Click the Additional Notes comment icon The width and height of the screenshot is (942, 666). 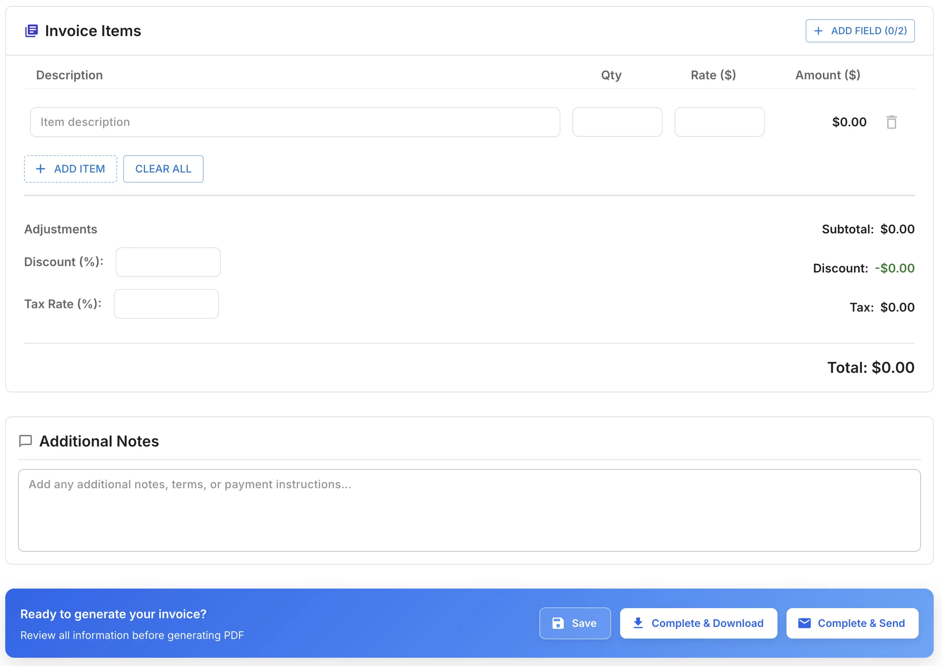click(26, 441)
